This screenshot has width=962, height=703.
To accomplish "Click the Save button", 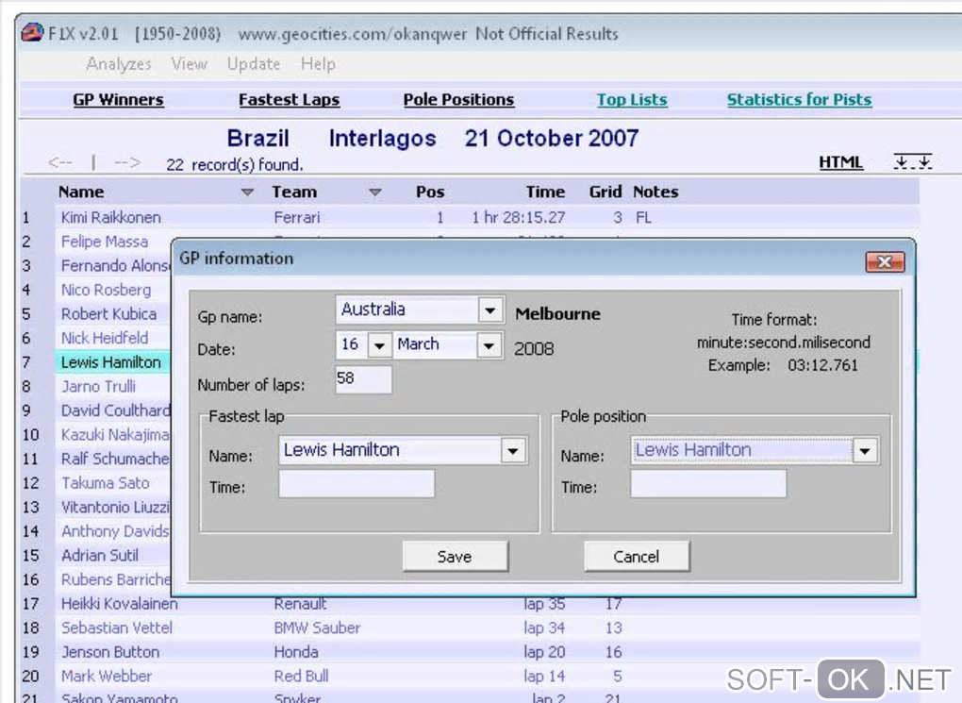I will coord(456,556).
